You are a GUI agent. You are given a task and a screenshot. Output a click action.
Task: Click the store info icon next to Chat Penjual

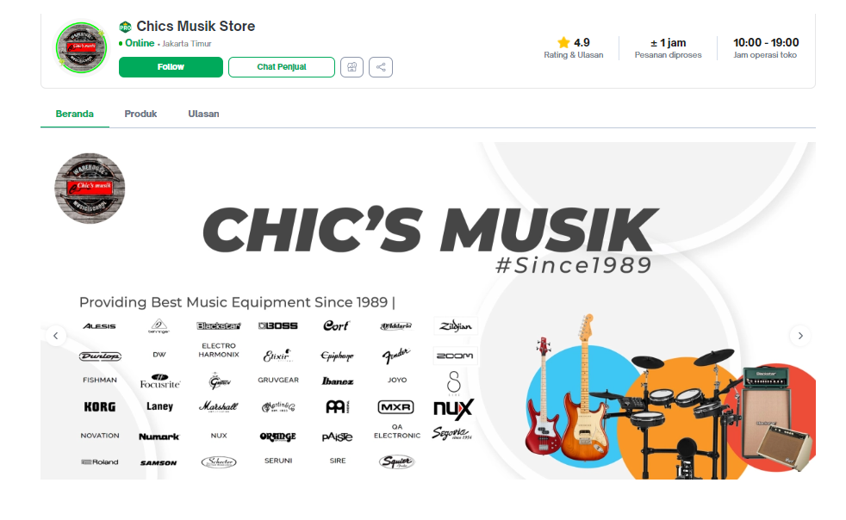(x=351, y=67)
